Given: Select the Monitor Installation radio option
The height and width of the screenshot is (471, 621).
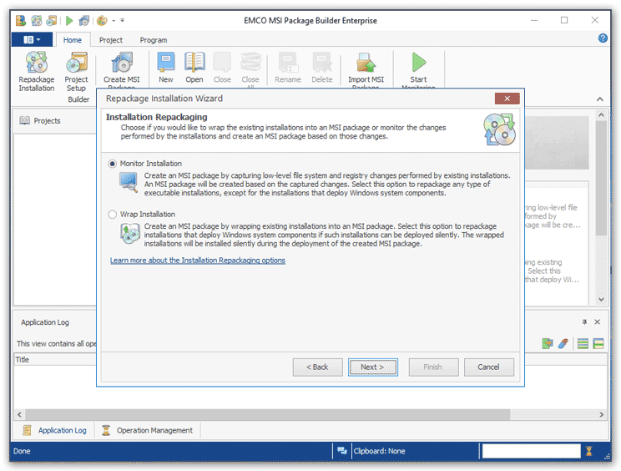Looking at the screenshot, I should coord(113,164).
